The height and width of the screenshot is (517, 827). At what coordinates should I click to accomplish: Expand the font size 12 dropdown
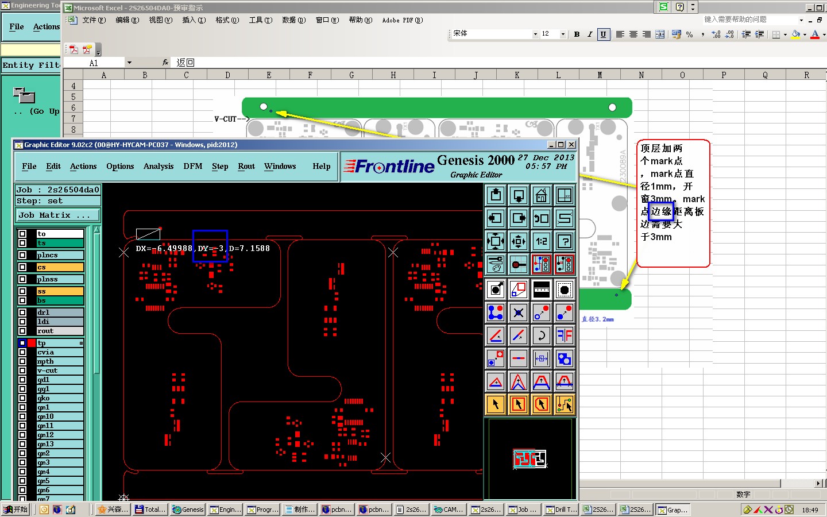click(563, 34)
